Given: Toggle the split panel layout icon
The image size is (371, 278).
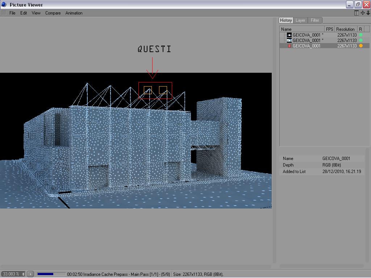Looking at the screenshot, I should coord(357,13).
